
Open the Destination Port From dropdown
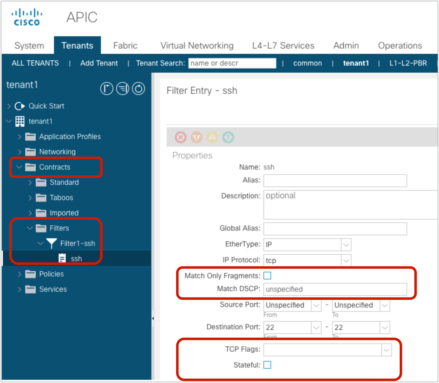click(316, 328)
